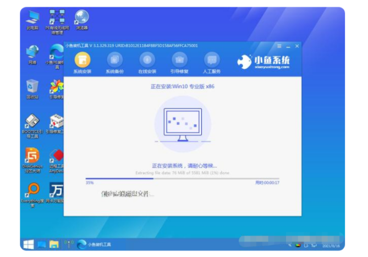Launch Everything search desktop shortcut
The image size is (368, 257).
(x=32, y=192)
